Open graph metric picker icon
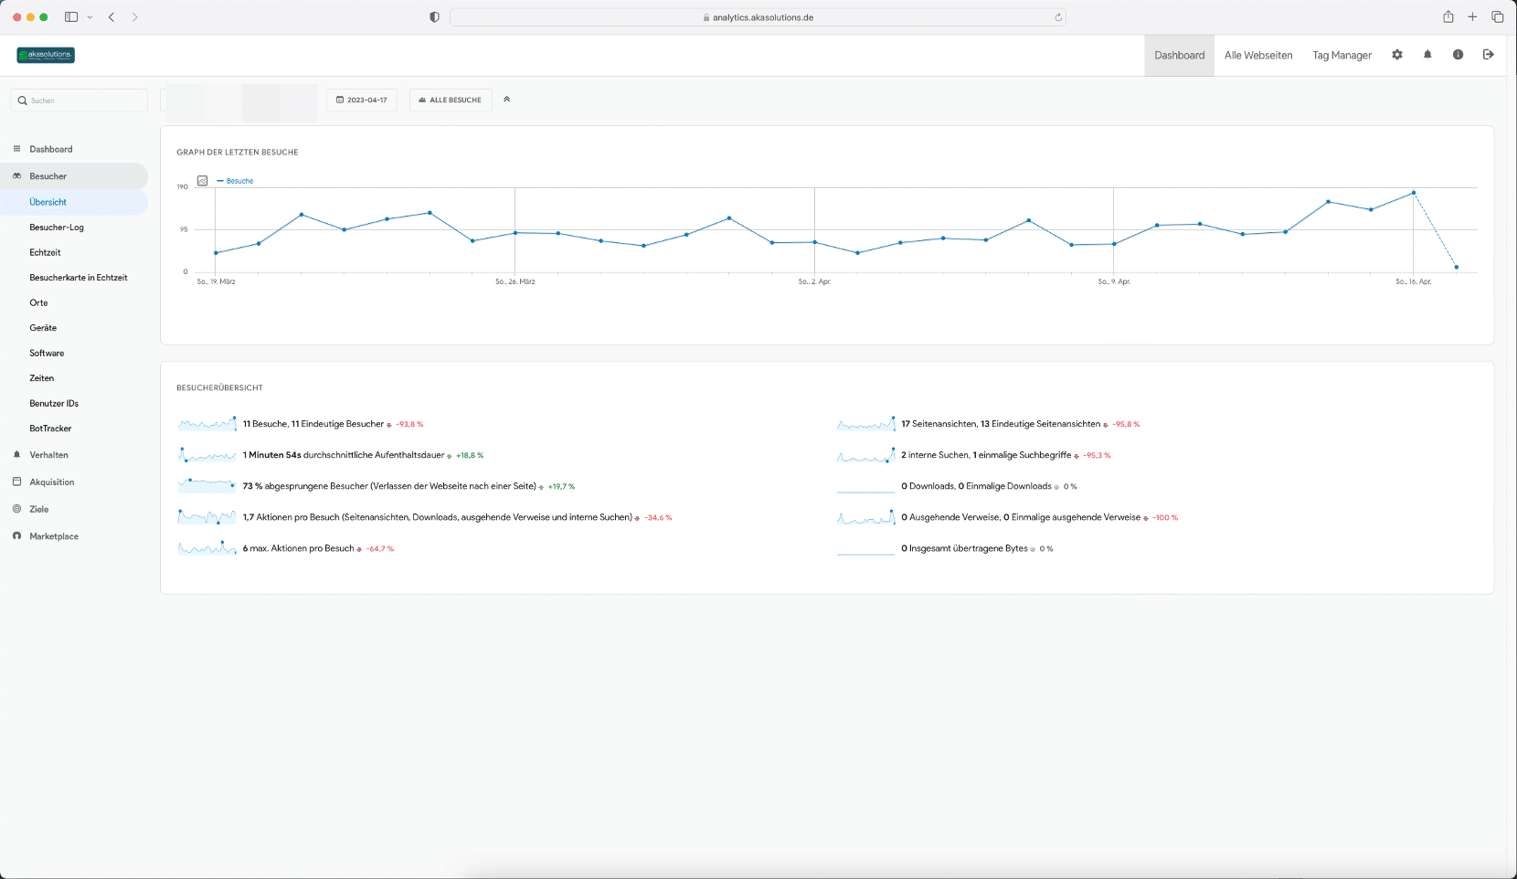1517x879 pixels. (203, 181)
